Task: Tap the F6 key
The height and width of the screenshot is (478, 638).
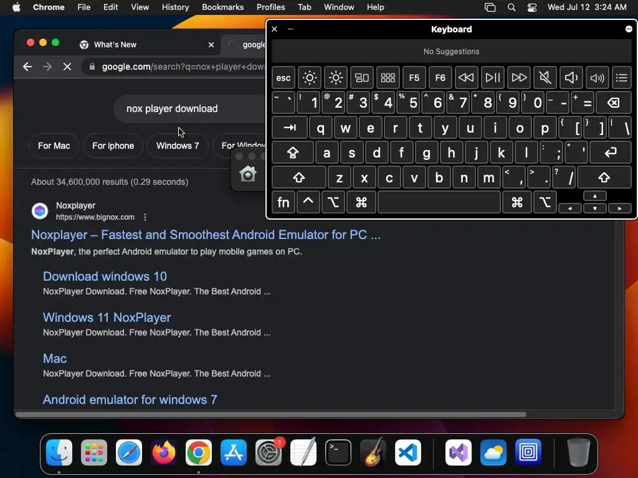Action: tap(440, 78)
